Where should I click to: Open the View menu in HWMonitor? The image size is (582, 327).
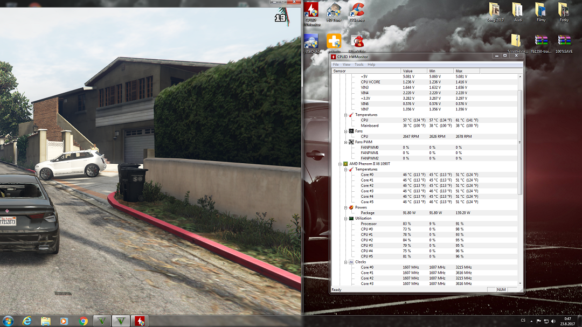pyautogui.click(x=347, y=65)
